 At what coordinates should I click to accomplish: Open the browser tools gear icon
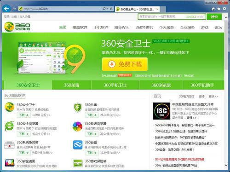pos(224,9)
